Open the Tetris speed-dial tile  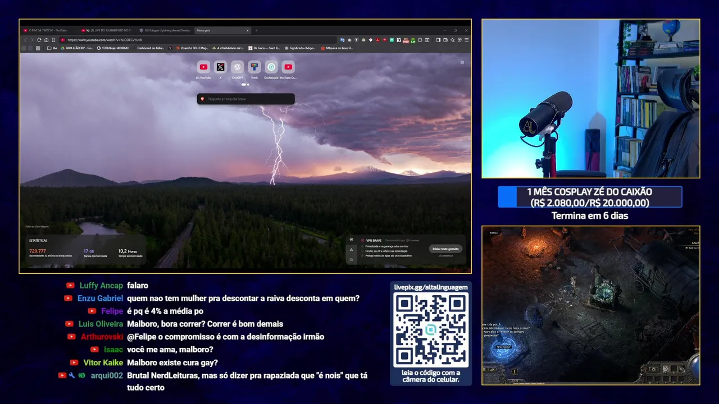tap(254, 67)
